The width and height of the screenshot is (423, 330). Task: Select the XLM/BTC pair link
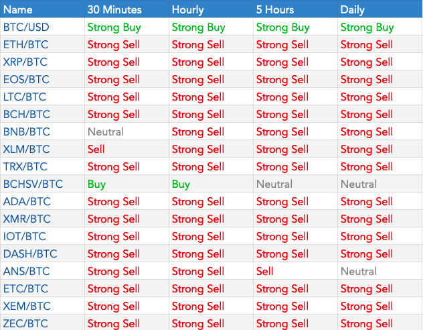[26, 150]
